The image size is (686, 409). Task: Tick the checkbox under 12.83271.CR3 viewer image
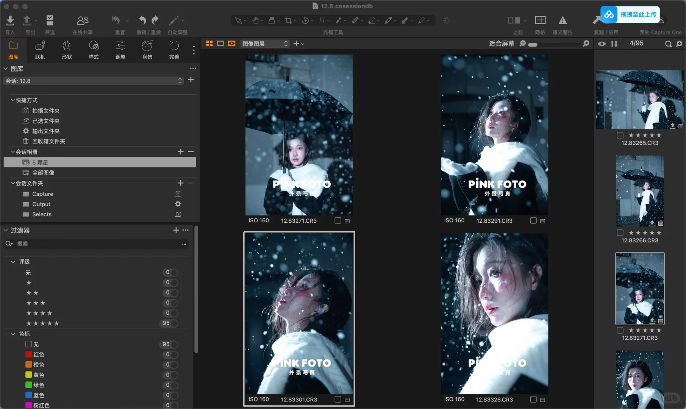[338, 220]
